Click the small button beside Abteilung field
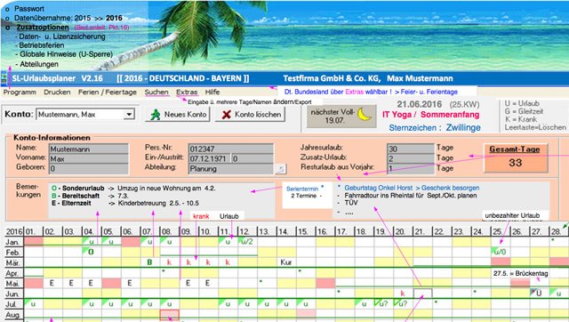The image size is (569, 322). coord(281,169)
